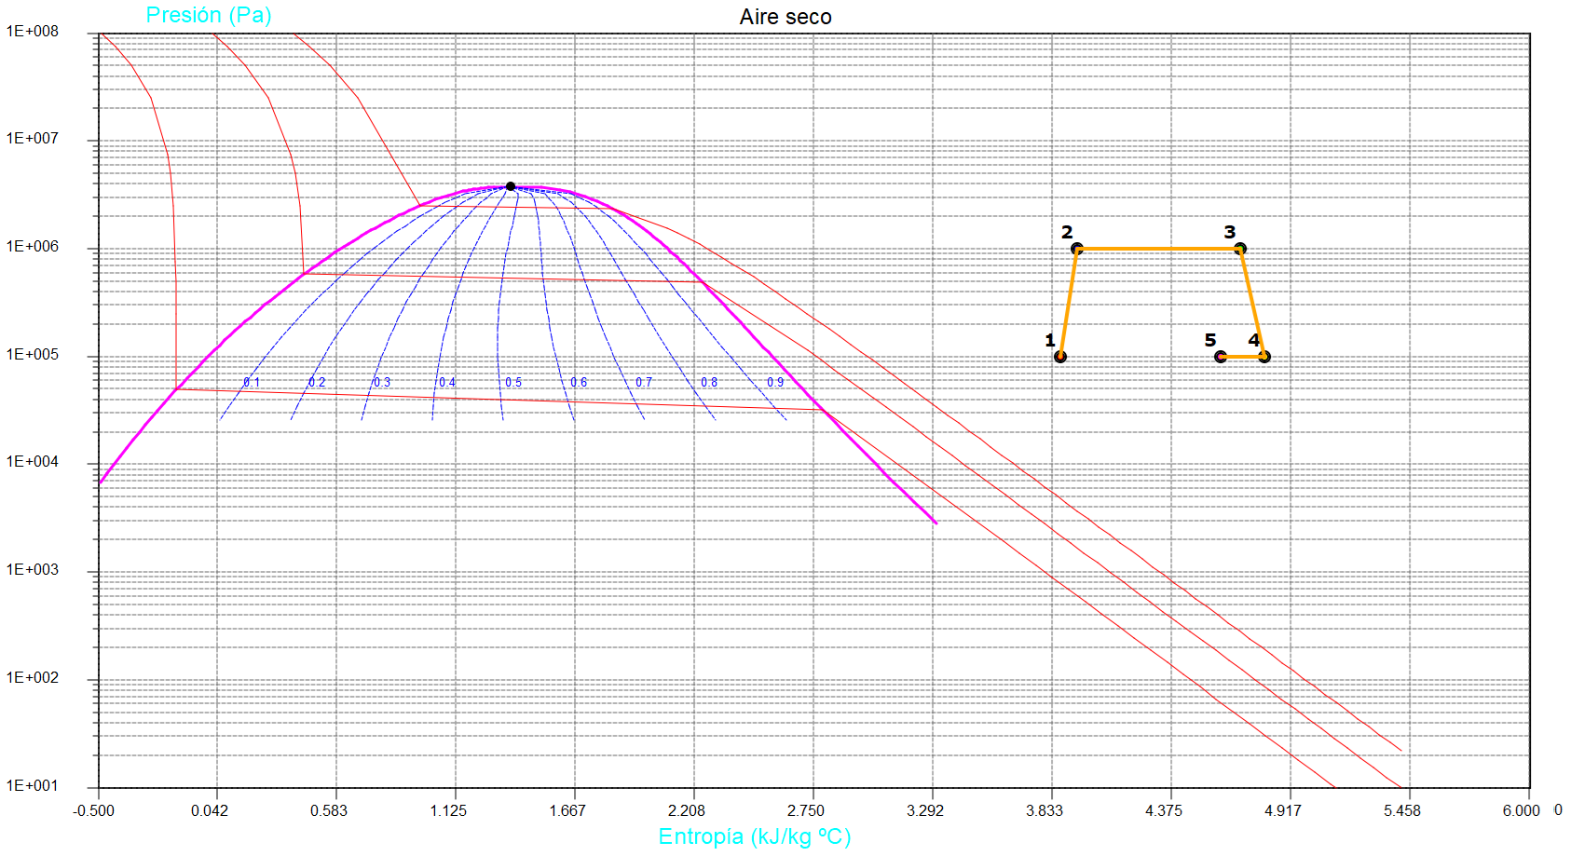Screen dimensions: 1571x856
Task: Click state point 3 marker
Action: pyautogui.click(x=1240, y=249)
